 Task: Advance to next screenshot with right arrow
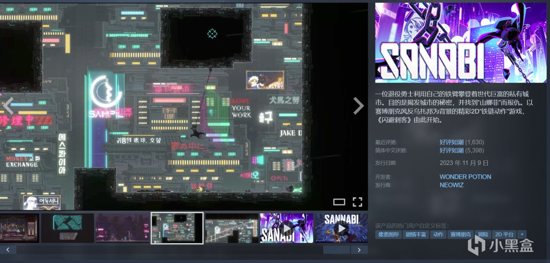point(358,106)
